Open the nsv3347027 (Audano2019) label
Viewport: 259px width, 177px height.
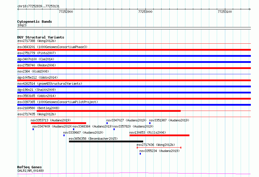point(126,120)
